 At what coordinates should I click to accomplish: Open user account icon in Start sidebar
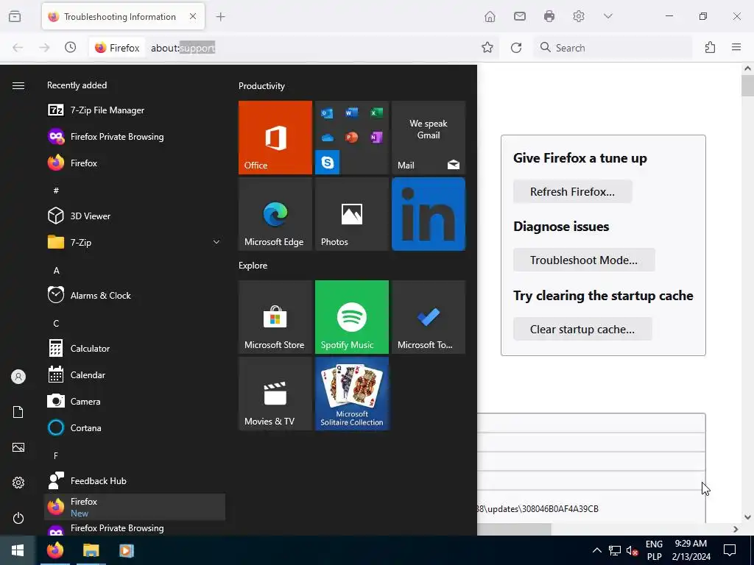tap(18, 377)
